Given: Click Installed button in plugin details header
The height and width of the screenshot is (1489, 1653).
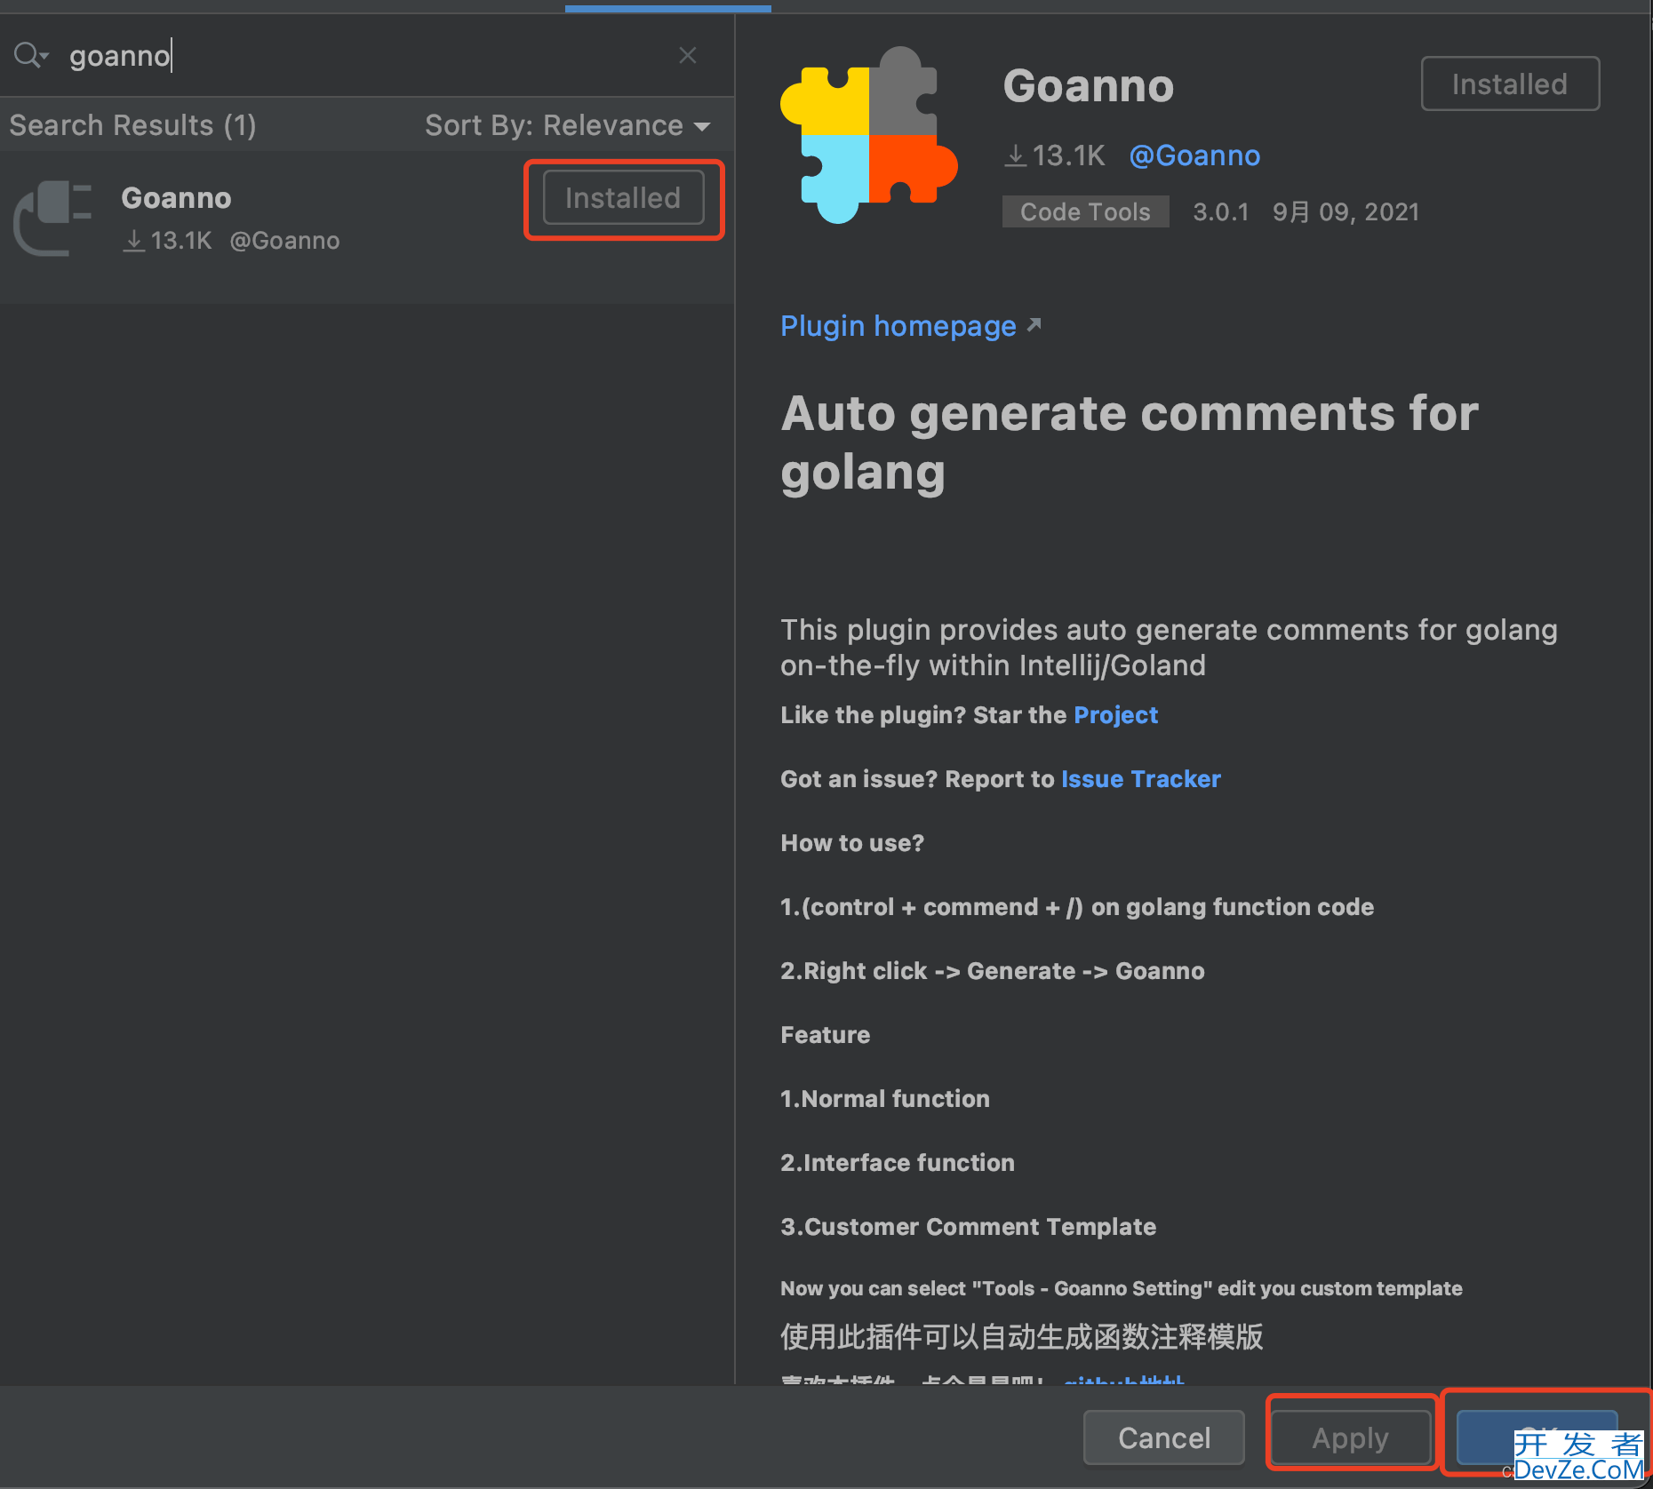Looking at the screenshot, I should pos(1510,84).
